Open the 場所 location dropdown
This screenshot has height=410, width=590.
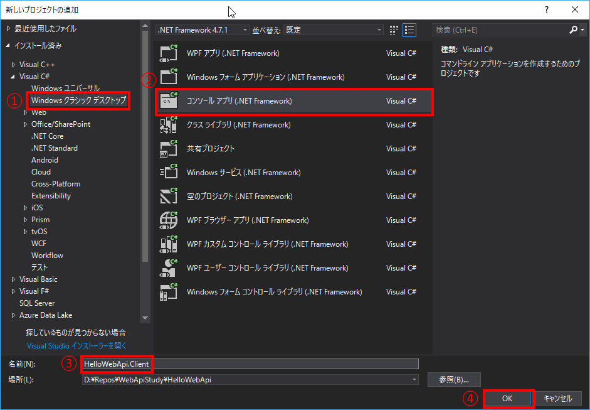coord(414,380)
